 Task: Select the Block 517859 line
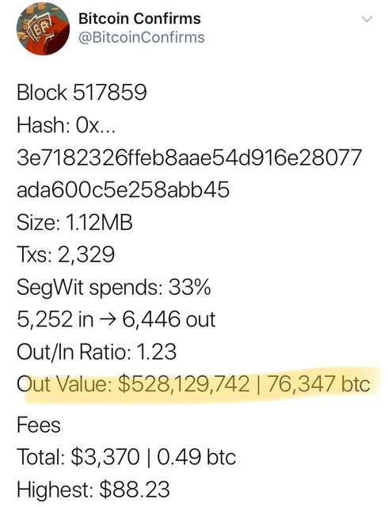(82, 92)
